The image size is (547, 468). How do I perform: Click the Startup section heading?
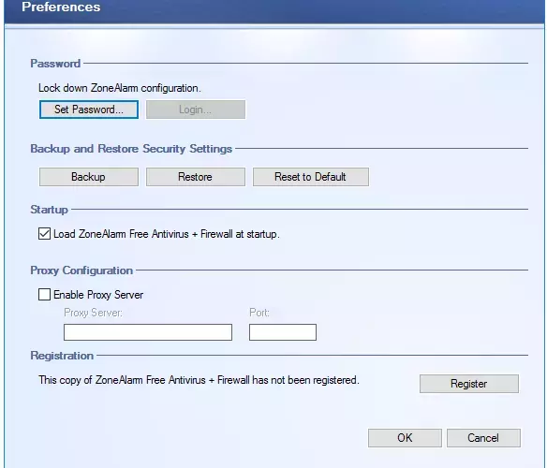[50, 210]
